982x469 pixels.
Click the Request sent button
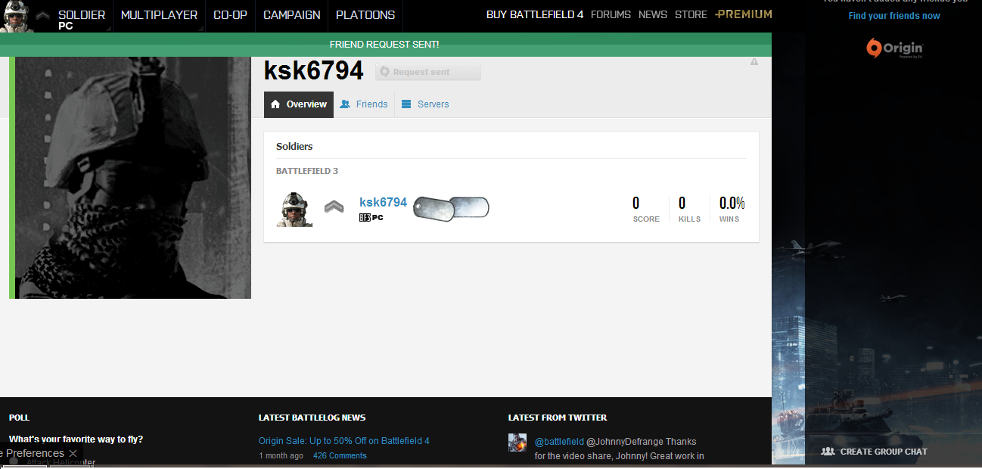point(428,72)
